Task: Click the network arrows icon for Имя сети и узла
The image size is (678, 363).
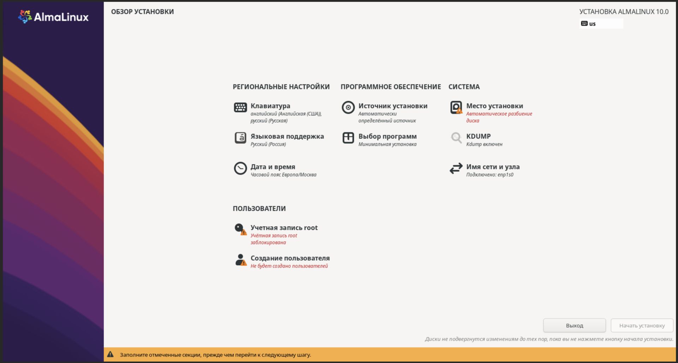Action: 456,168
